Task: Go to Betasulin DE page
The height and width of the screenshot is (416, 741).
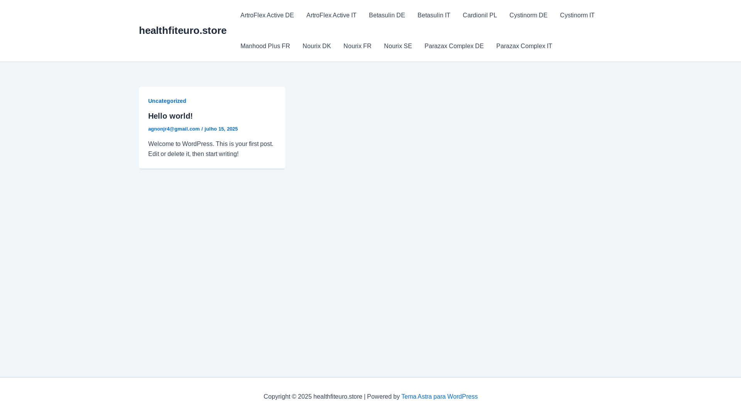Action: tap(387, 15)
